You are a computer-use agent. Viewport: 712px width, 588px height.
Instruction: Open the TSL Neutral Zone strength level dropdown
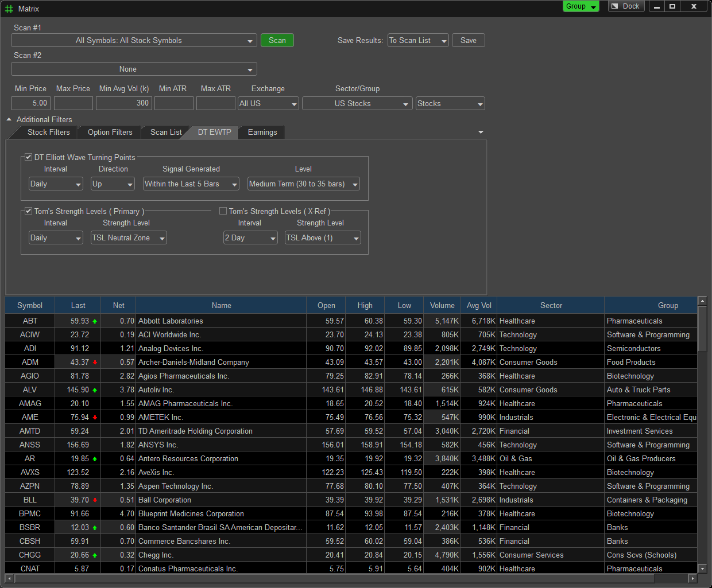point(129,237)
